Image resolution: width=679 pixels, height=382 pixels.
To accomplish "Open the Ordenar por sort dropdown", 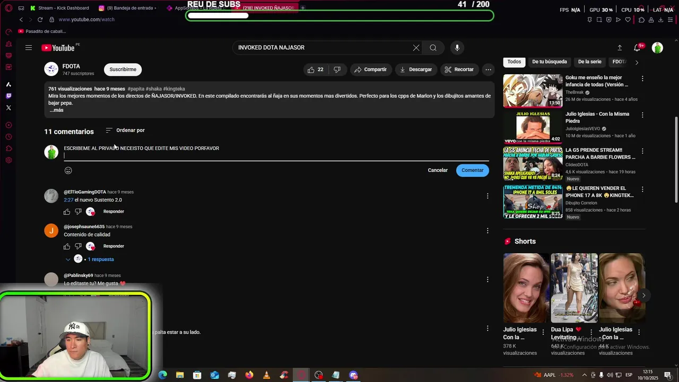I will (x=125, y=130).
